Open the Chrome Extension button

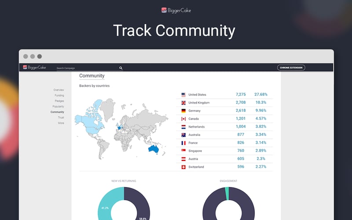click(291, 68)
